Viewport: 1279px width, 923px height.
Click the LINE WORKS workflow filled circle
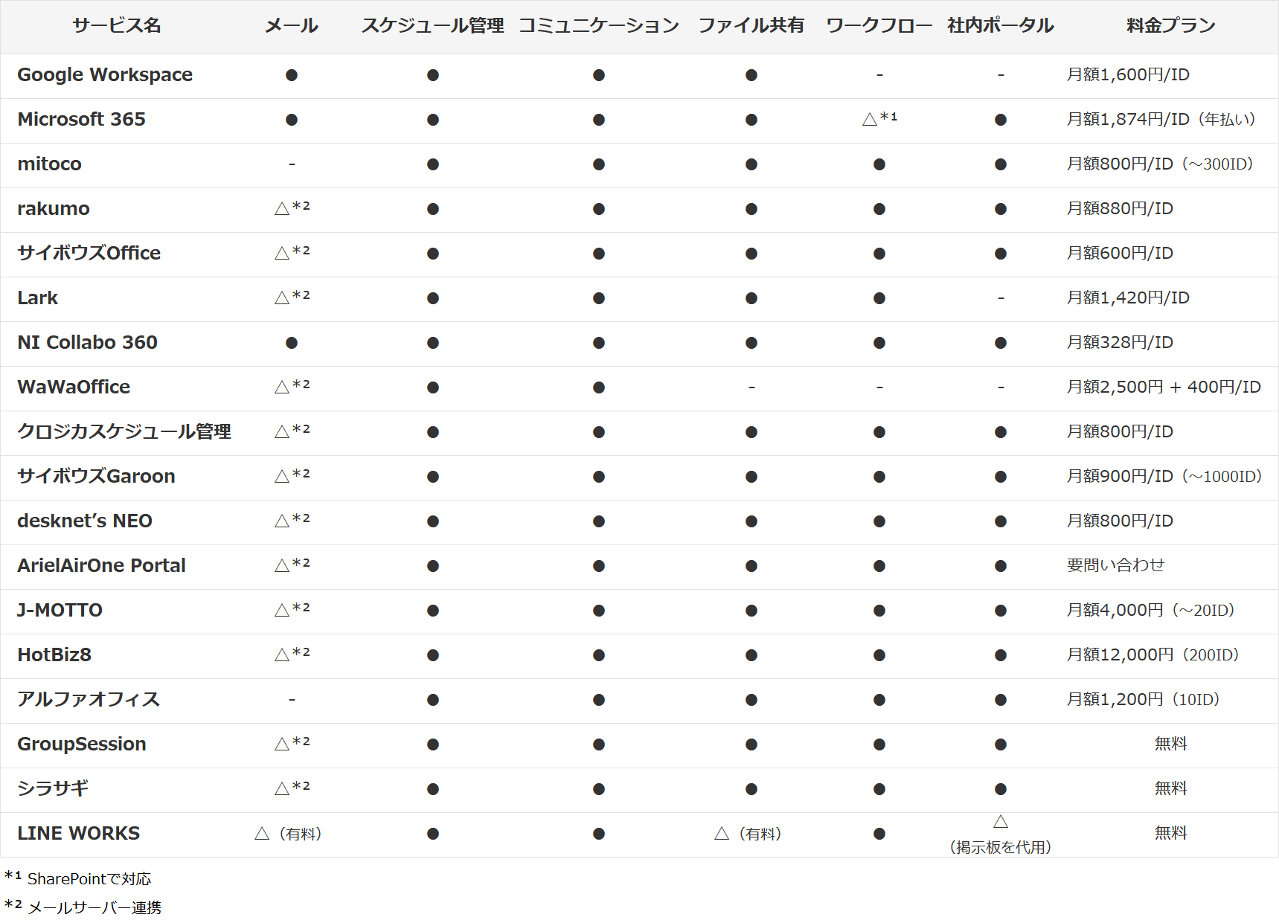(879, 834)
